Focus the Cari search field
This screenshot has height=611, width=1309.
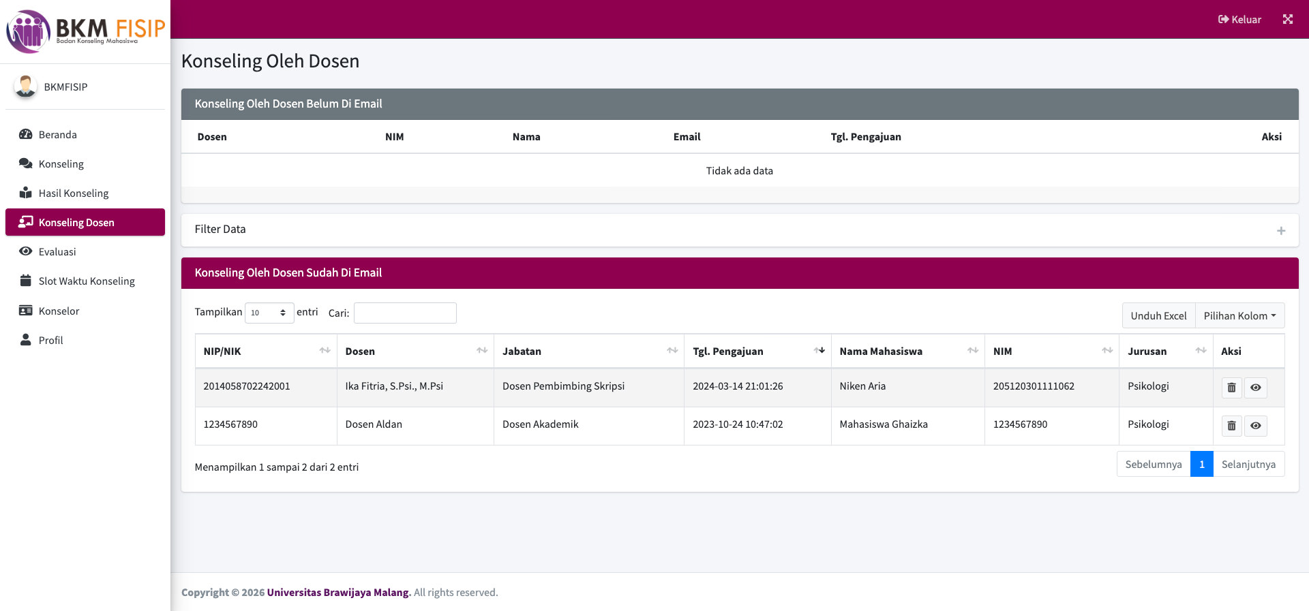click(x=405, y=313)
